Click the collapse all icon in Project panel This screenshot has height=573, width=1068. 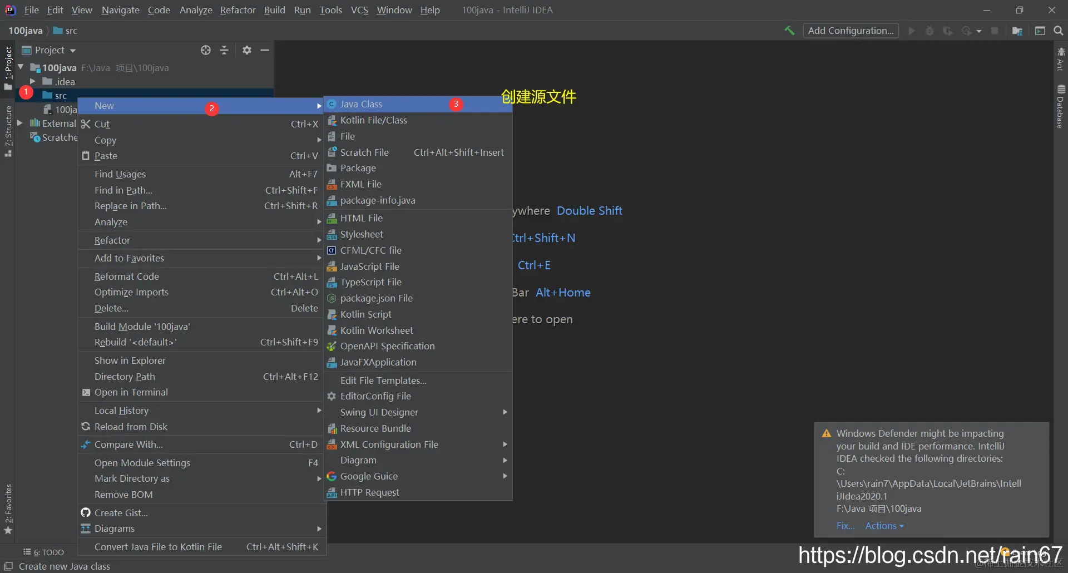click(224, 50)
